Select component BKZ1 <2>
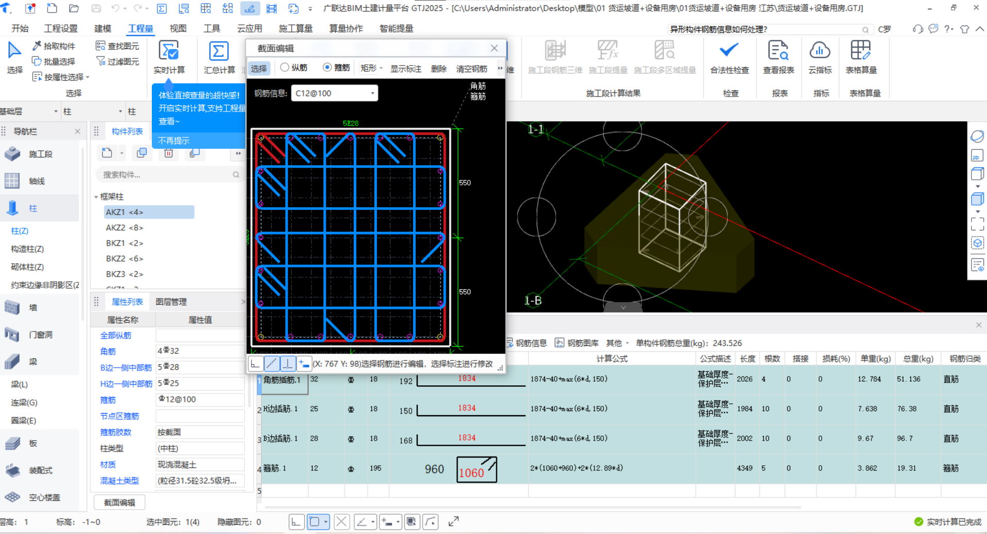 (124, 243)
